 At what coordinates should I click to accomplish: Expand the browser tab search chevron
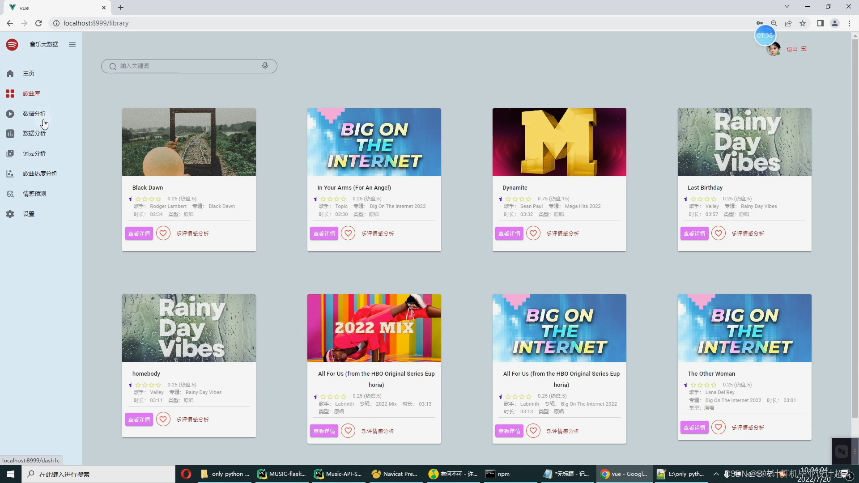[787, 6]
